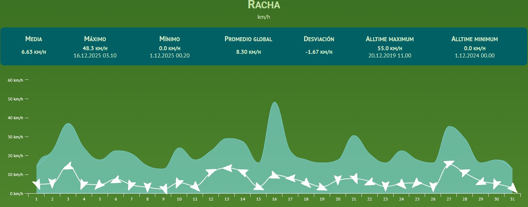Click the wind arrow marker on day 16
528x207 pixels.
[274, 175]
